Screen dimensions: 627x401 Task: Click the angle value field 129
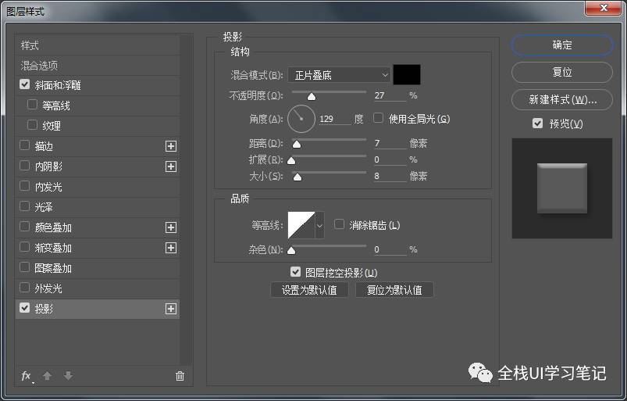(335, 119)
